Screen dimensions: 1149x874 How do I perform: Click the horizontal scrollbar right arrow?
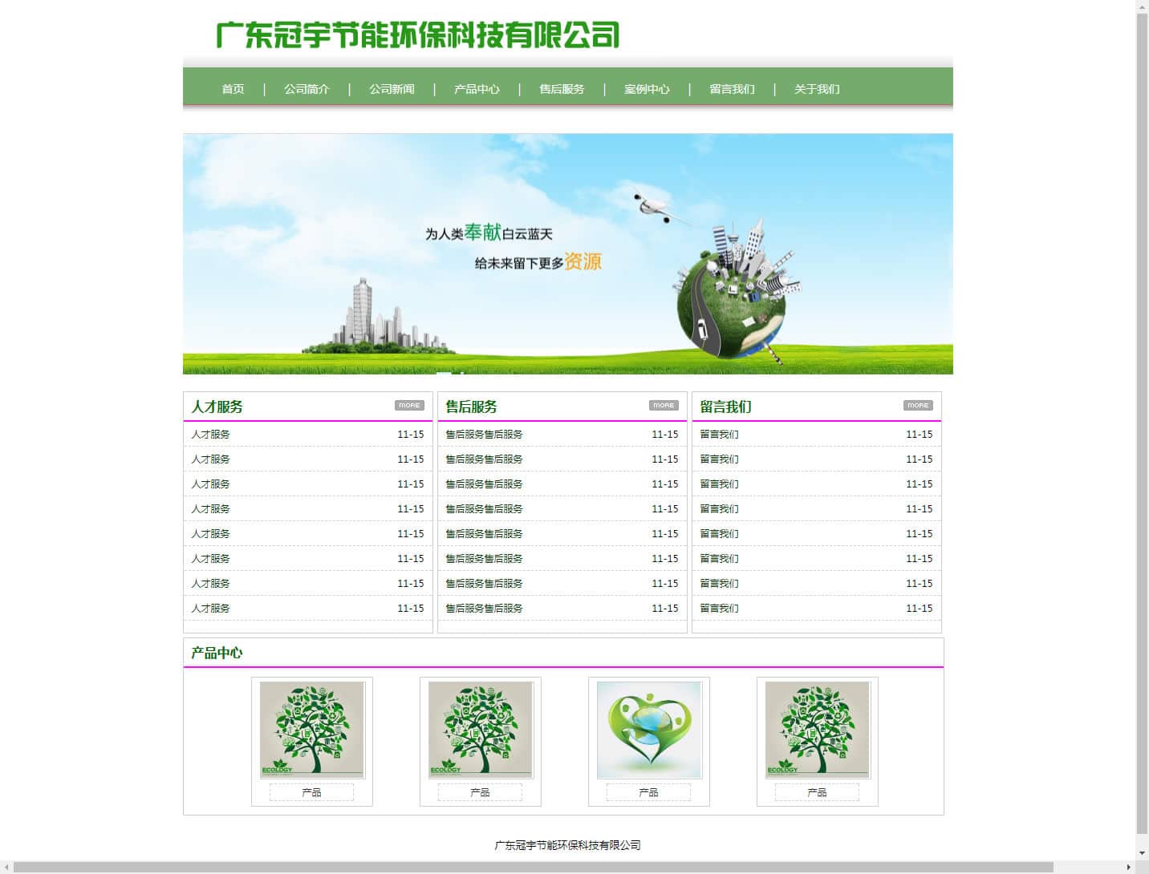[1128, 867]
